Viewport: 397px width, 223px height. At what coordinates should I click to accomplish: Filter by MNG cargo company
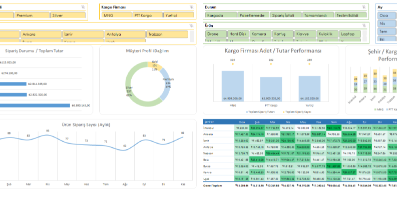pyautogui.click(x=117, y=15)
